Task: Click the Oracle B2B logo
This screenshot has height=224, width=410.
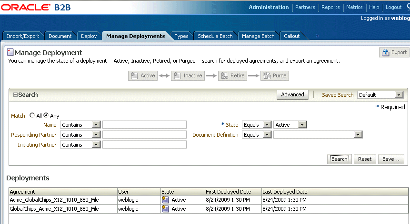Action: pos(36,7)
